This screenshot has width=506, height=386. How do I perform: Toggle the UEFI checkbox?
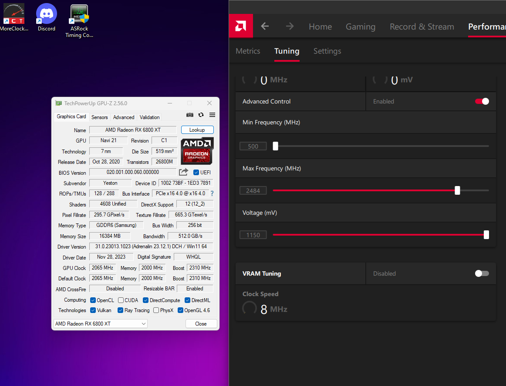tap(196, 173)
